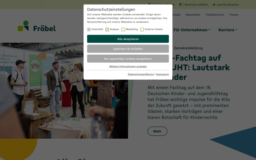Click the Leichte Sprache icon
256x160 pixels.
(x=214, y=5)
